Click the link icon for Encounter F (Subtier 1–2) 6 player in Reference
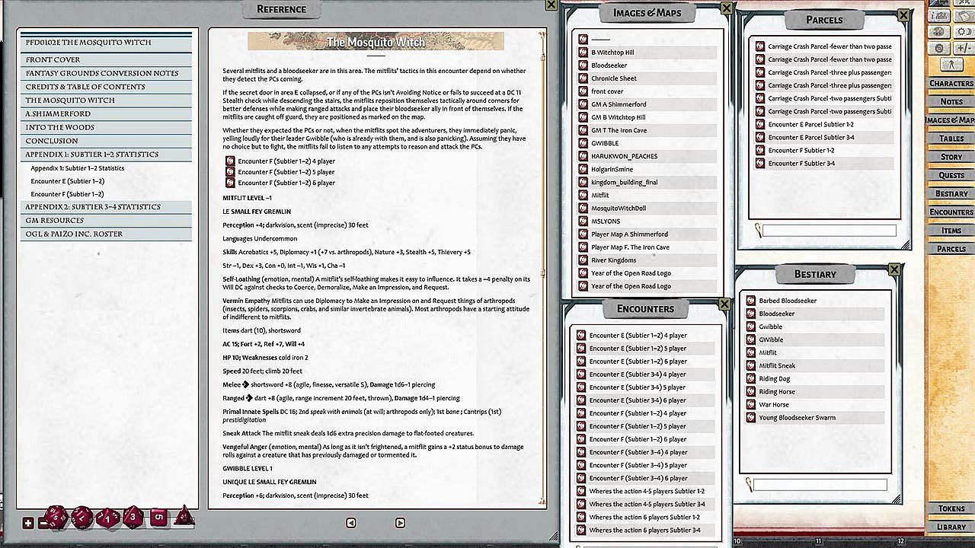 [x=230, y=183]
